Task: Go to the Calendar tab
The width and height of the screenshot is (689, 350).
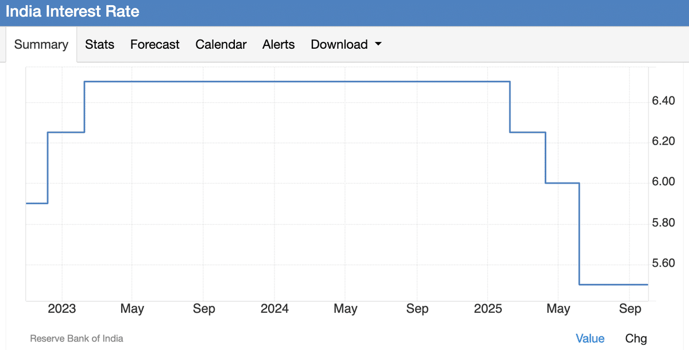Action: point(221,45)
